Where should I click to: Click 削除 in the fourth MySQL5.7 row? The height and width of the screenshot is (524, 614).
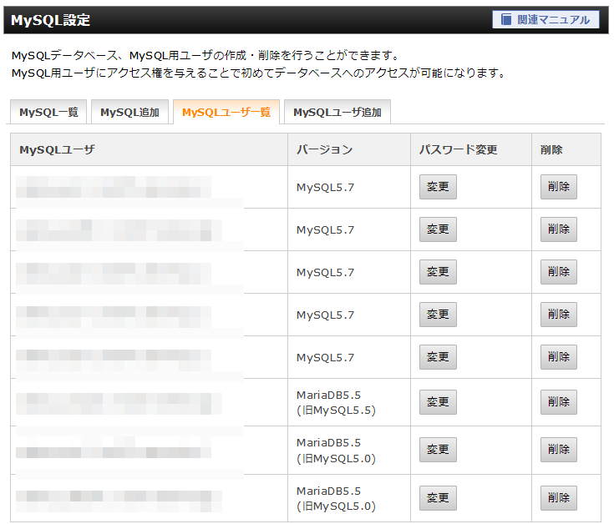click(x=559, y=315)
